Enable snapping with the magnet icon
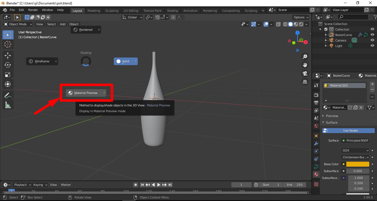Image resolution: width=377 pixels, height=201 pixels. click(157, 17)
